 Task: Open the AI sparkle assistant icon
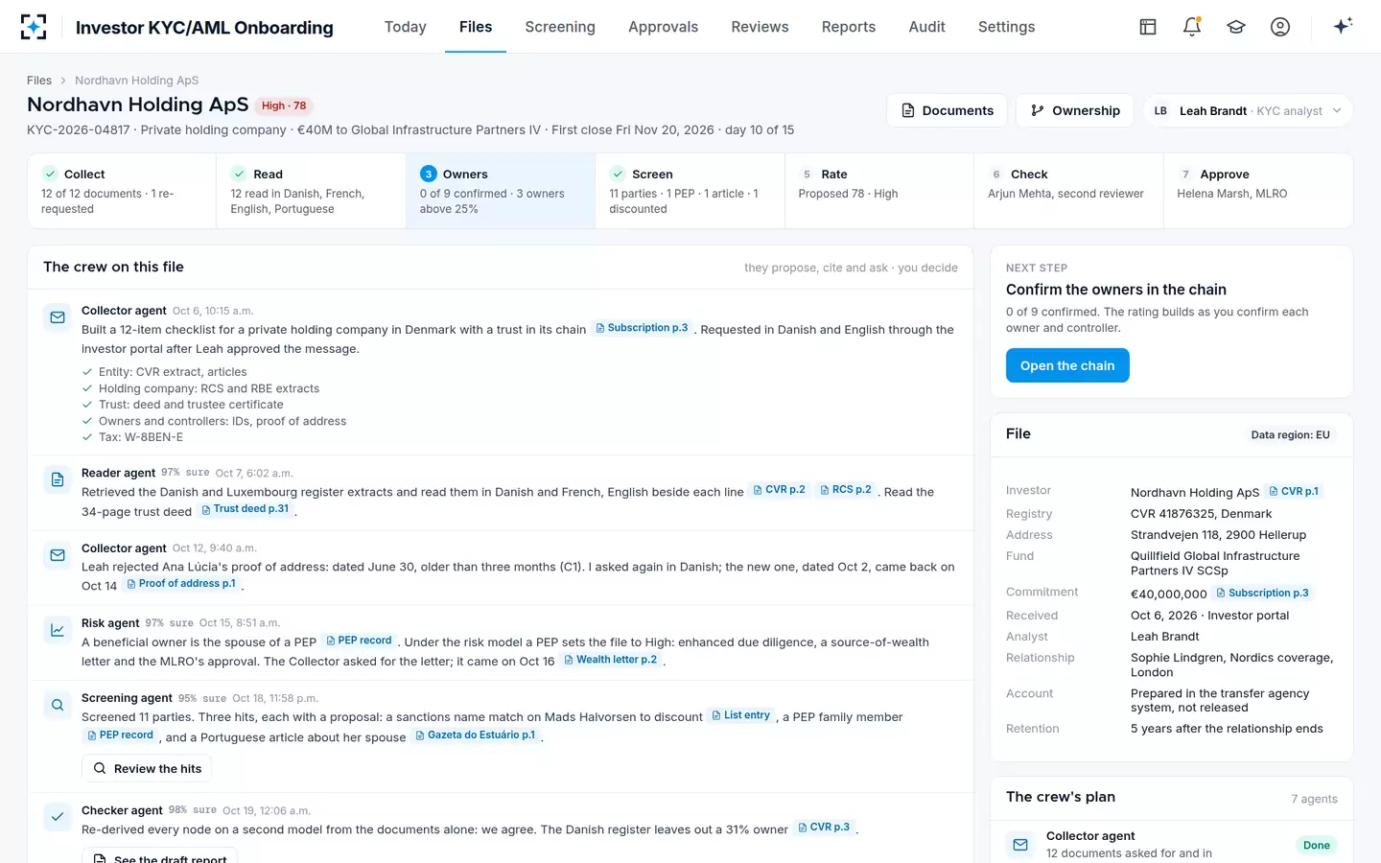tap(1343, 26)
